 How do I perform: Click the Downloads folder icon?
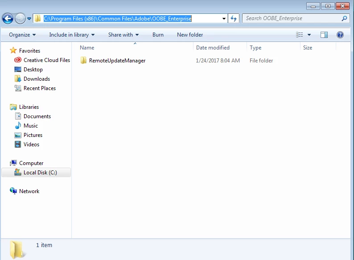coord(18,78)
